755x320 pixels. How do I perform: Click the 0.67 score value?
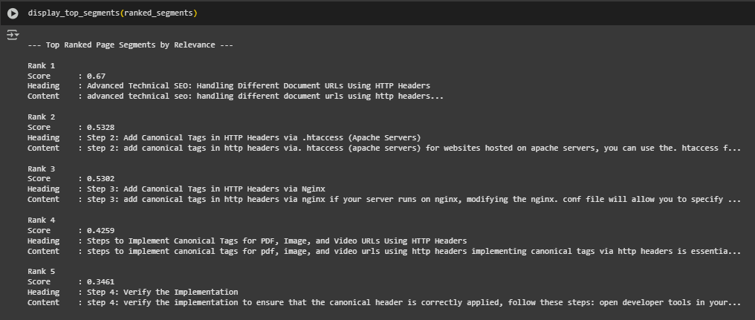[96, 76]
